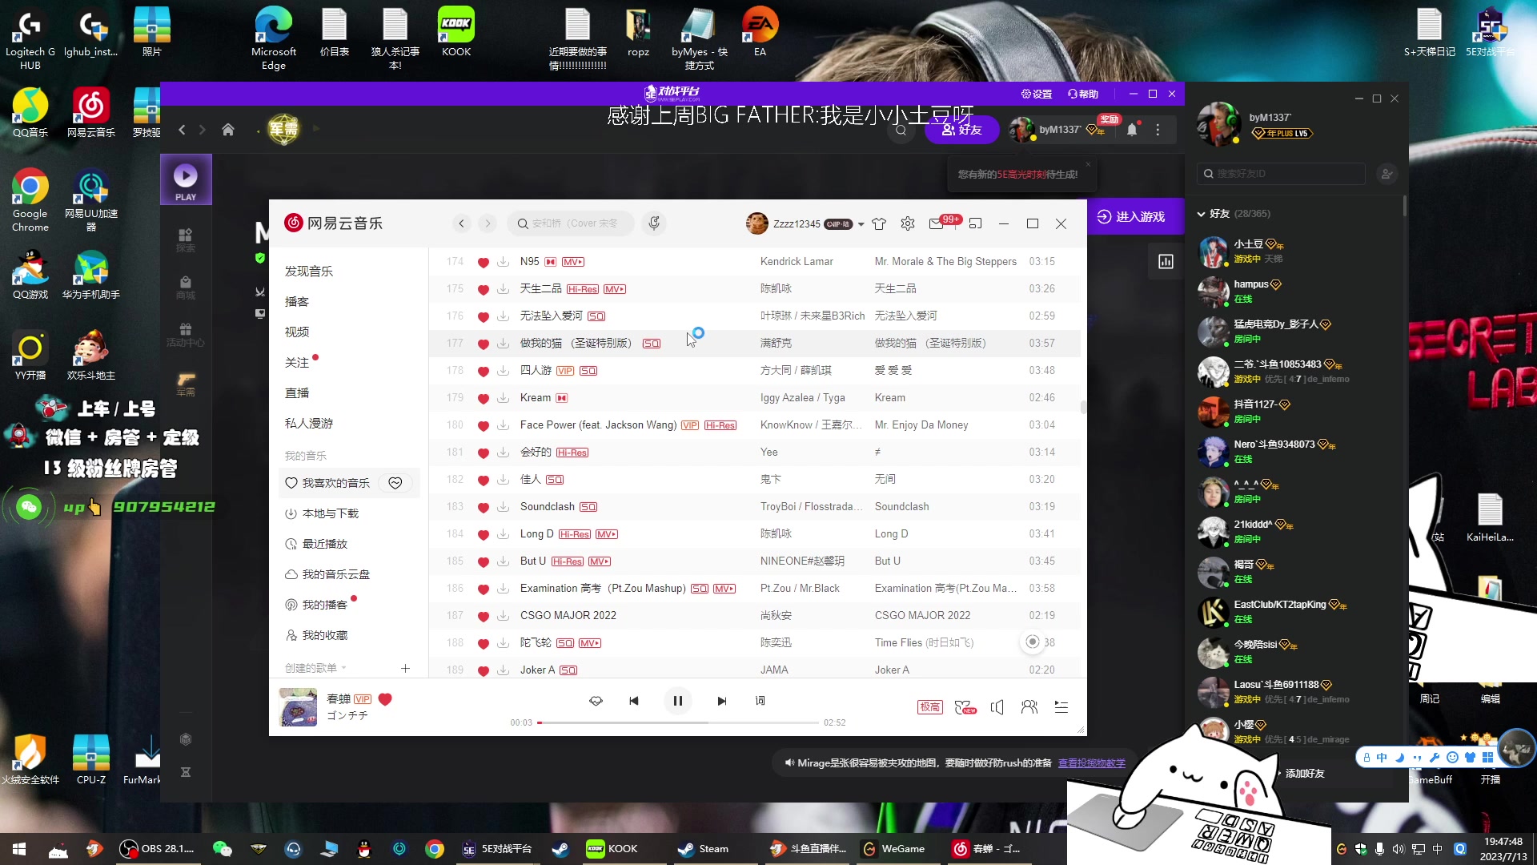The width and height of the screenshot is (1537, 865).
Task: Open album link Mr. Enjoy Da Money
Action: (x=921, y=425)
